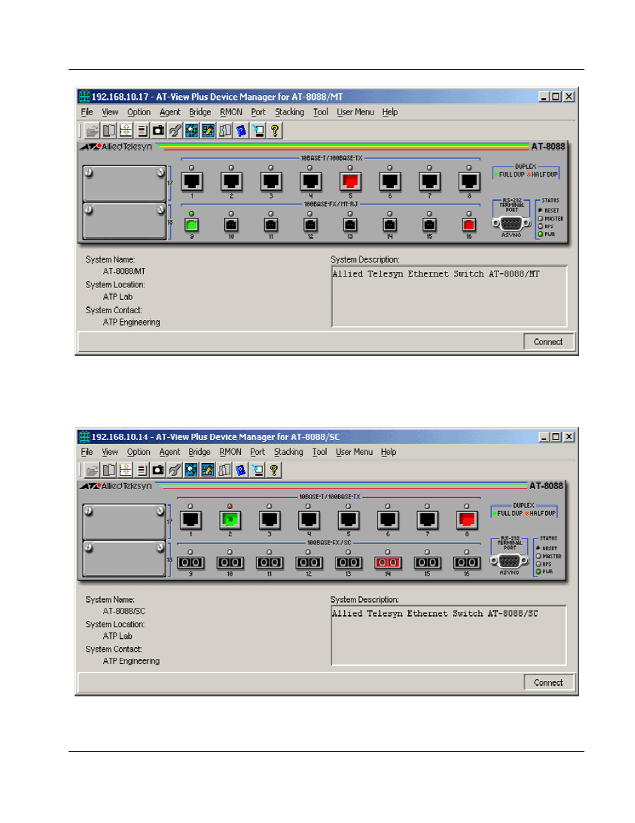Screen dimensions: 635x823
Task: Open Stacking menu in AT-8088/MT window
Action: (x=290, y=112)
